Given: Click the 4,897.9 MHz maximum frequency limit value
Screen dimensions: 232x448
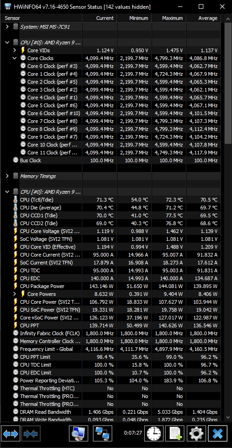Looking at the screenshot, I should [169, 349].
